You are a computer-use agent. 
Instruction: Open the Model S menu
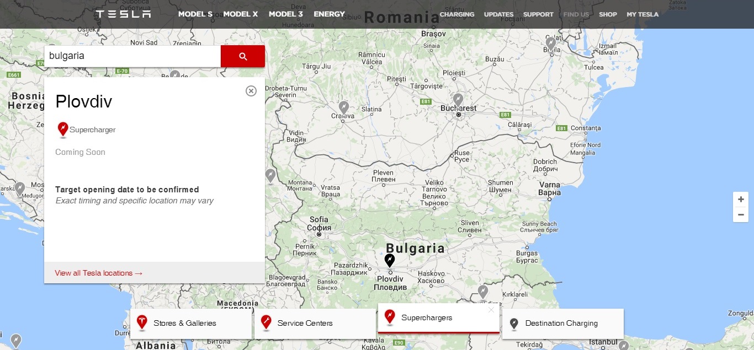pos(195,14)
